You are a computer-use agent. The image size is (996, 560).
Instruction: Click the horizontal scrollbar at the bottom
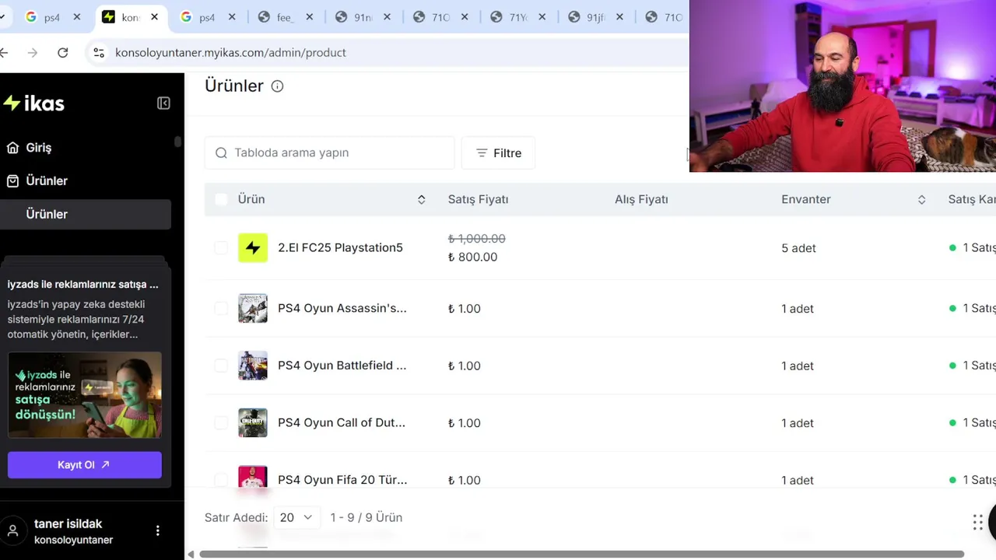click(581, 555)
